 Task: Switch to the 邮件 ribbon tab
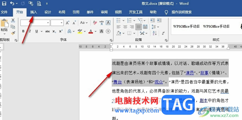click(x=90, y=12)
